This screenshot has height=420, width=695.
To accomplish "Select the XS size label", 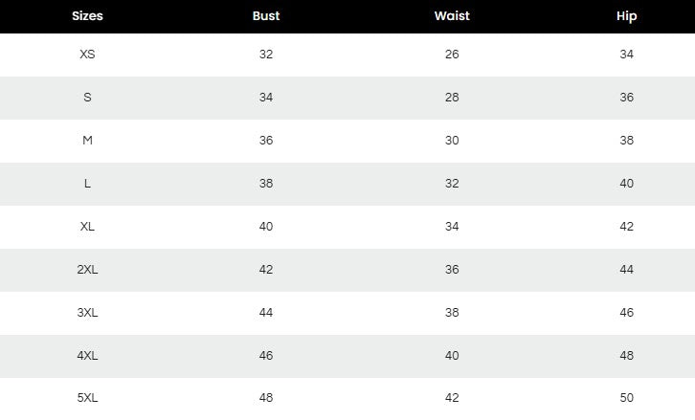I will point(87,55).
